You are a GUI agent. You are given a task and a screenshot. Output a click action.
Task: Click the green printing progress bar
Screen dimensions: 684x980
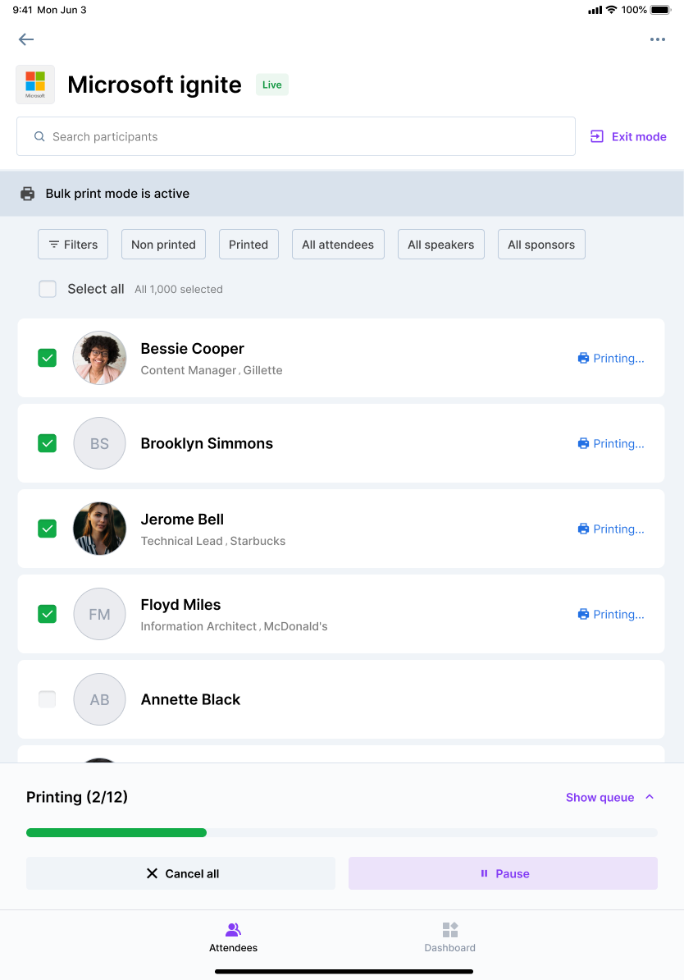(x=116, y=832)
